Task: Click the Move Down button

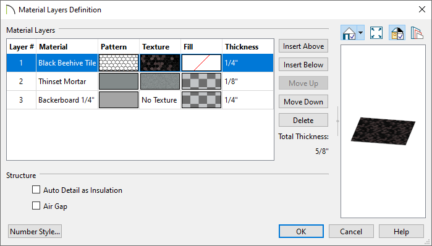Action: 303,101
